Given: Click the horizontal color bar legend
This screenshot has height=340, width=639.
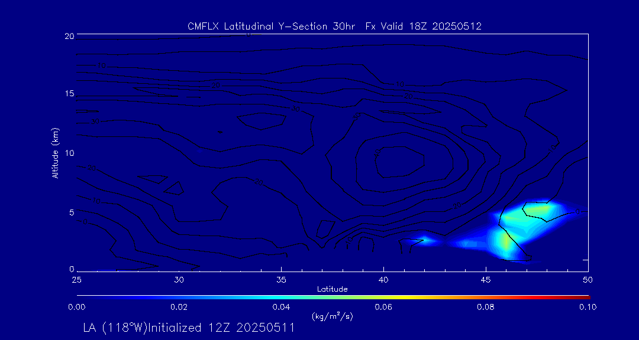Looking at the screenshot, I should 333,297.
